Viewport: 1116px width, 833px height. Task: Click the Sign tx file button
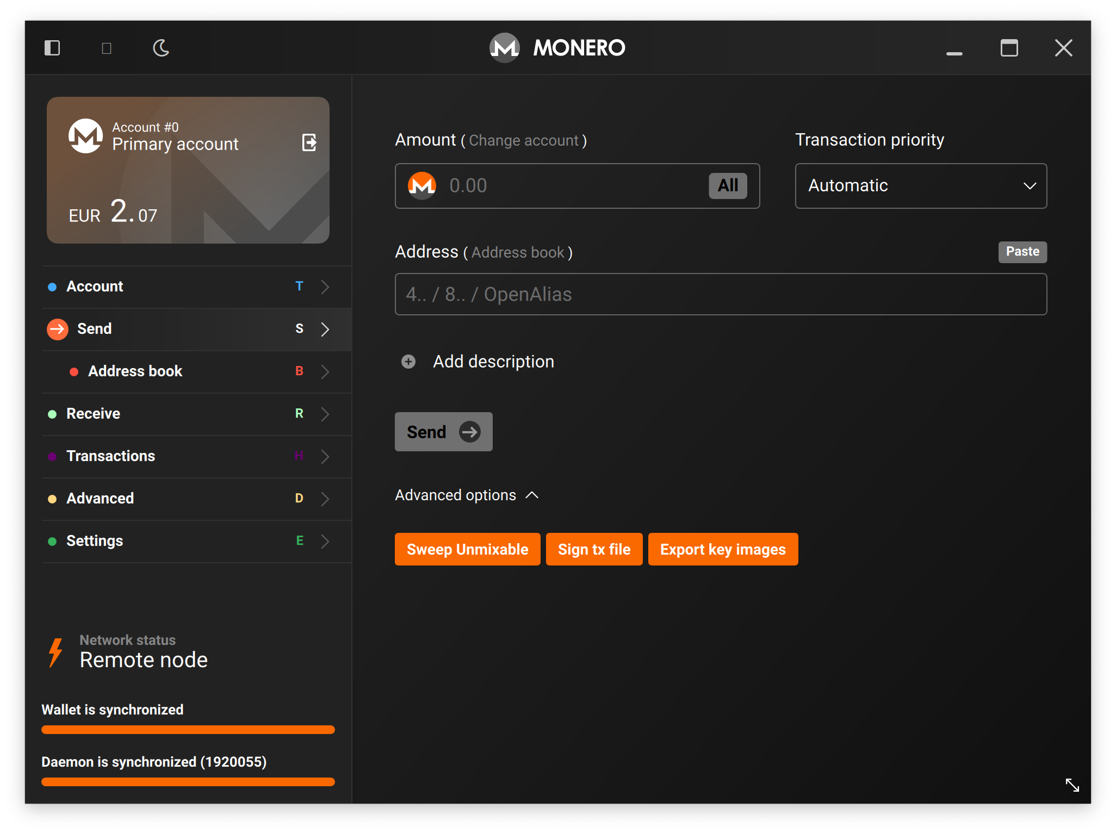tap(594, 549)
